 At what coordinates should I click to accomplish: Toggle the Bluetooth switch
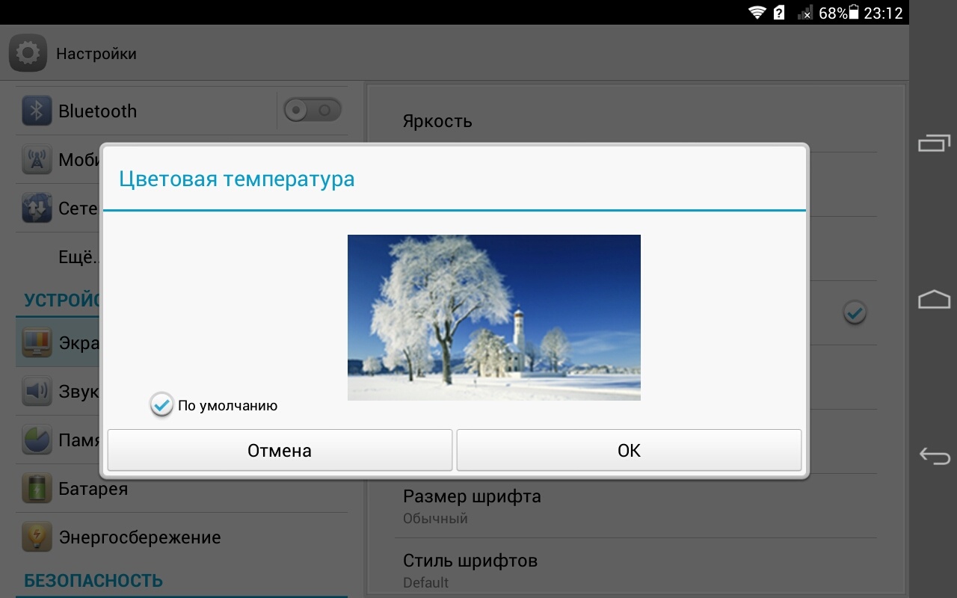coord(312,111)
